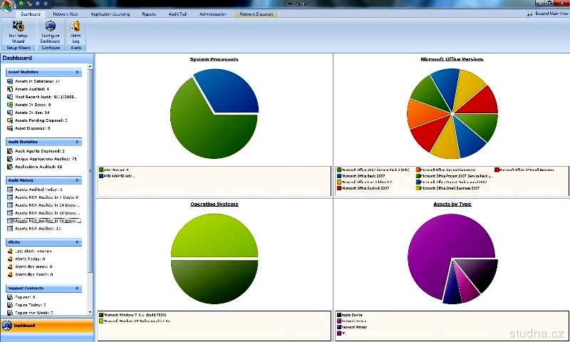The width and height of the screenshot is (570, 342).
Task: Collapse the Alerts section
Action: [78, 242]
